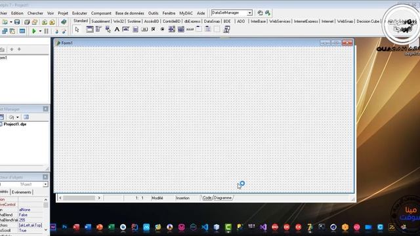Switch to the Diagramme tab below form

[223, 198]
